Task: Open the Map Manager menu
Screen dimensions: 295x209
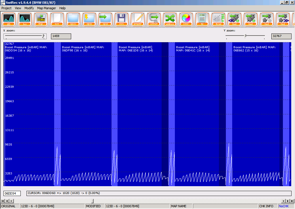Action: [x=46, y=8]
